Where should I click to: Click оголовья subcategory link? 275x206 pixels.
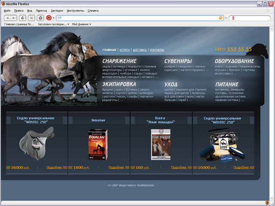(x=131, y=70)
